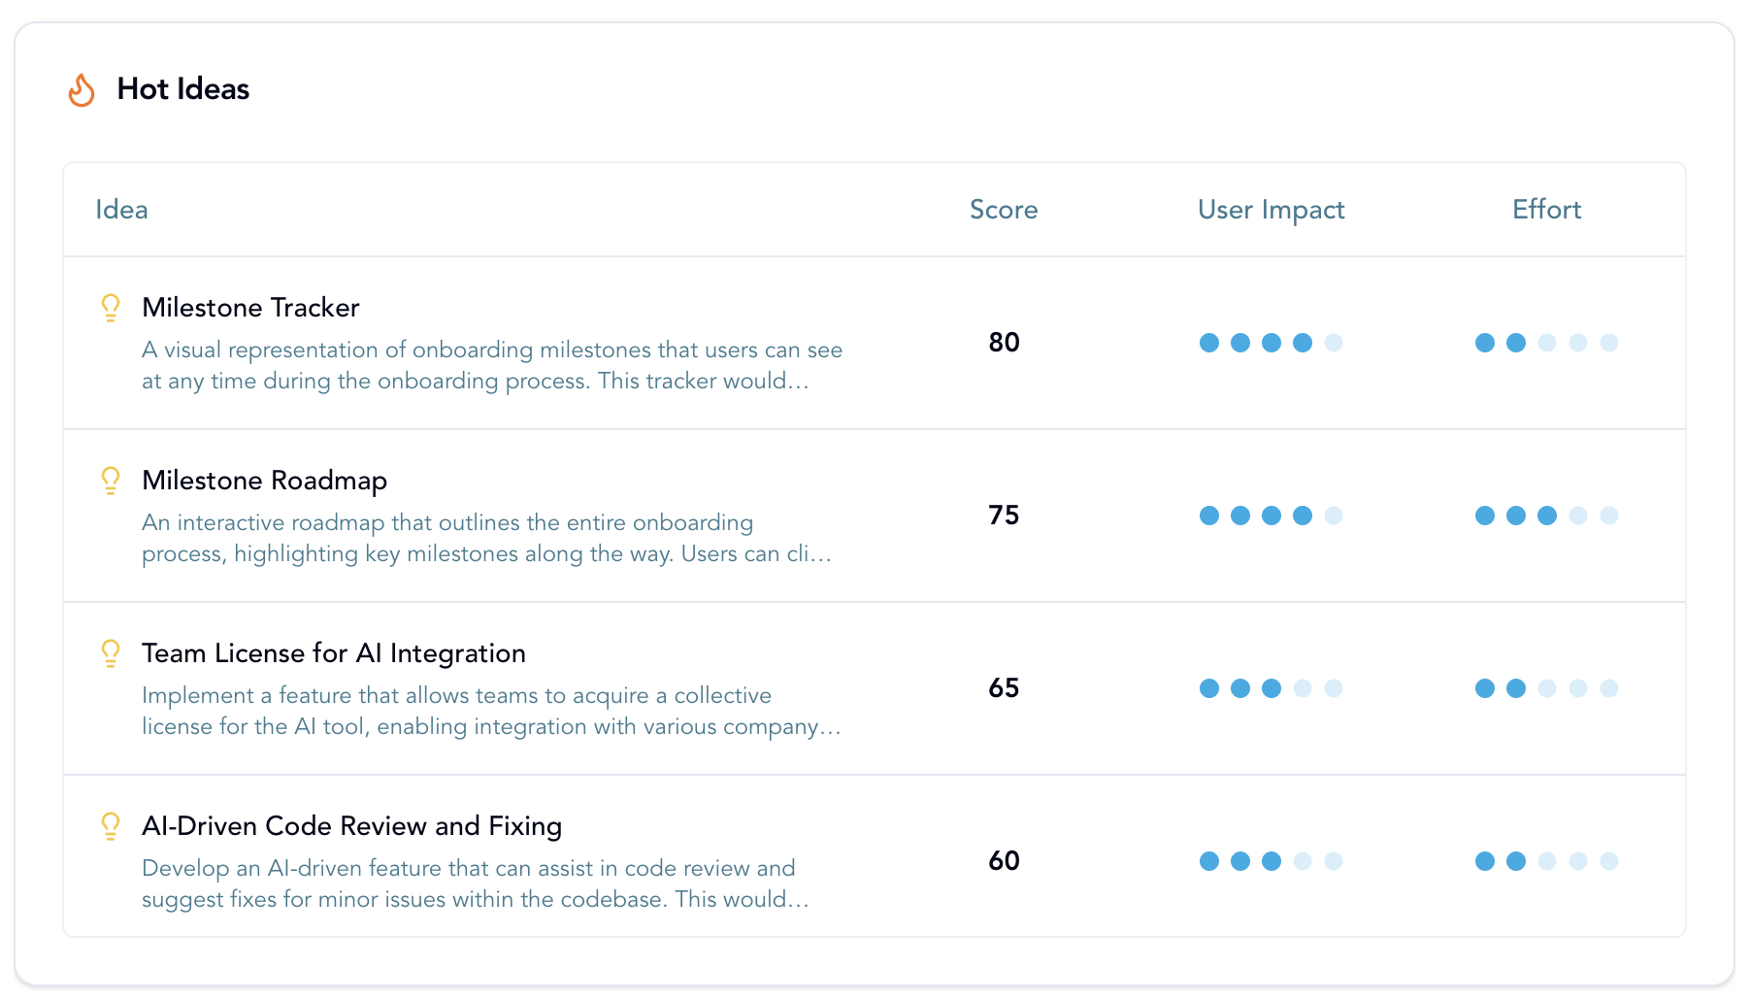Click the lightbulb icon for Milestone Tracker
1751x1000 pixels.
111,308
